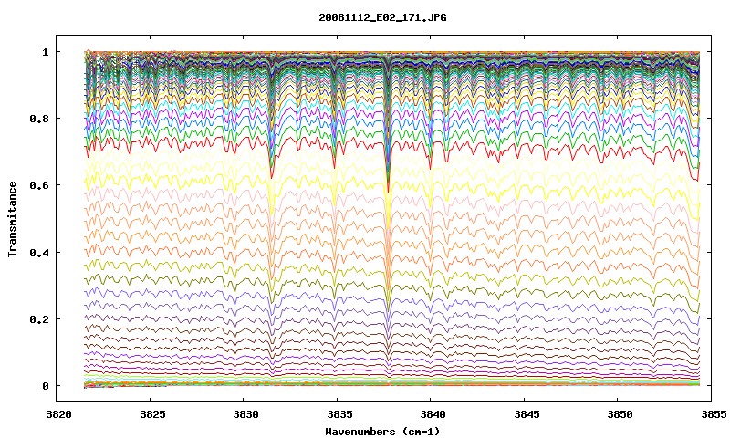
Task: Click the x-axis tick label 3850
Action: pos(620,414)
